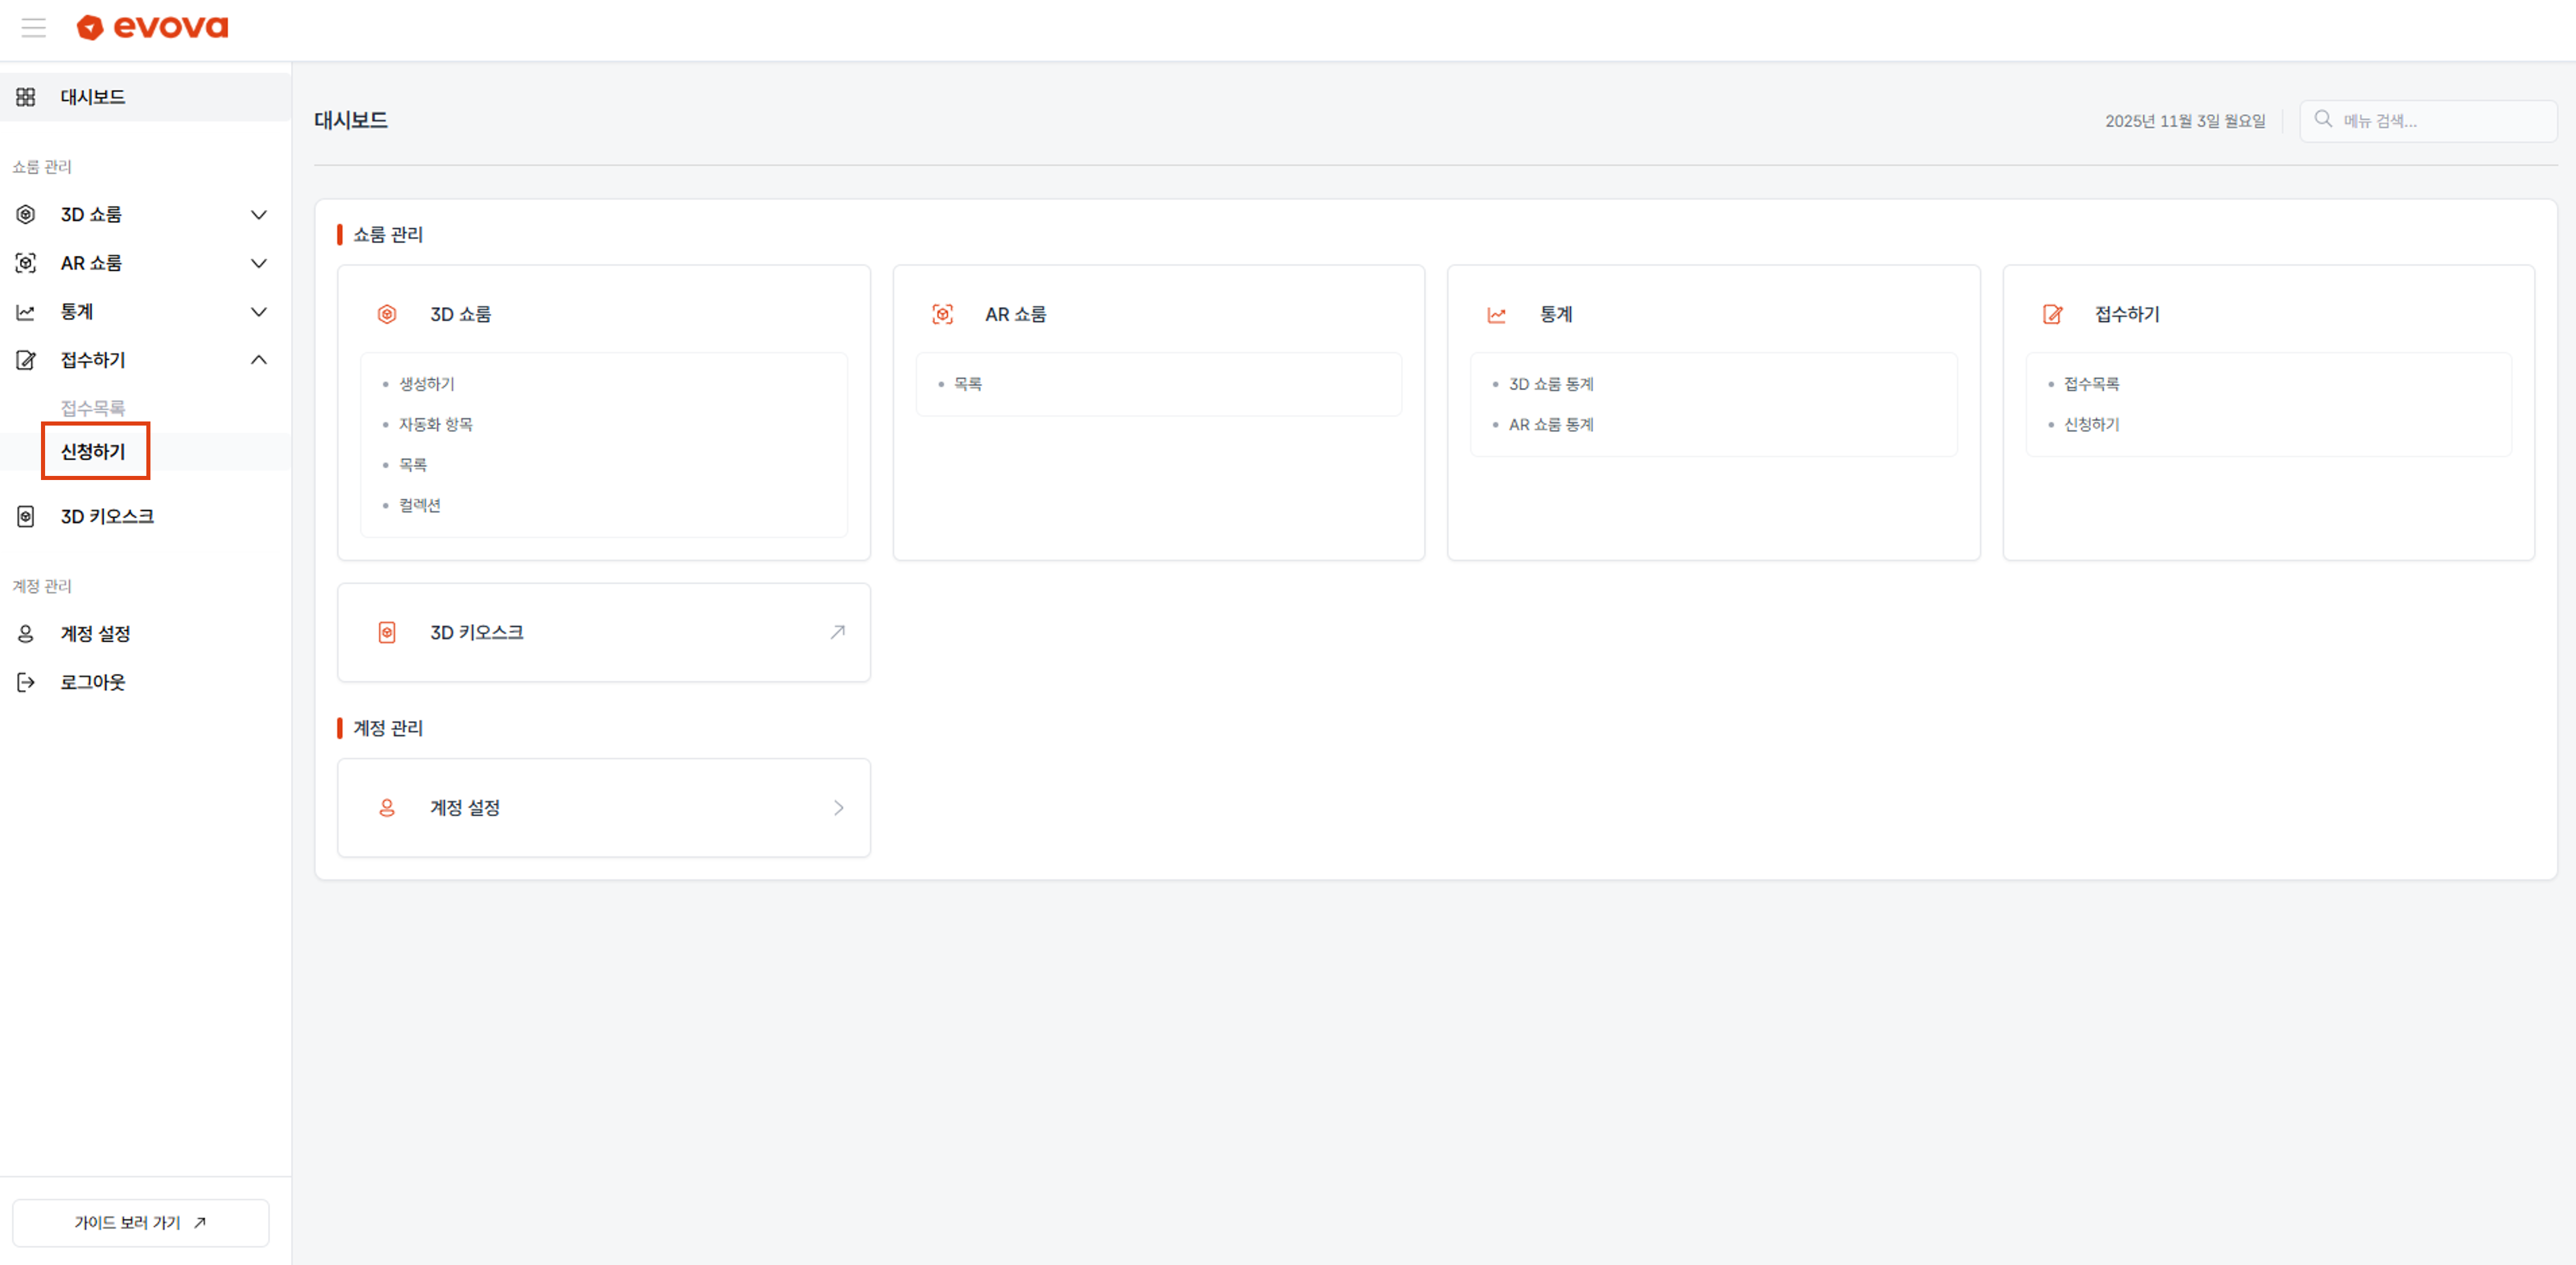The height and width of the screenshot is (1265, 2576).
Task: Click the hamburger menu icon
Action: point(34,28)
